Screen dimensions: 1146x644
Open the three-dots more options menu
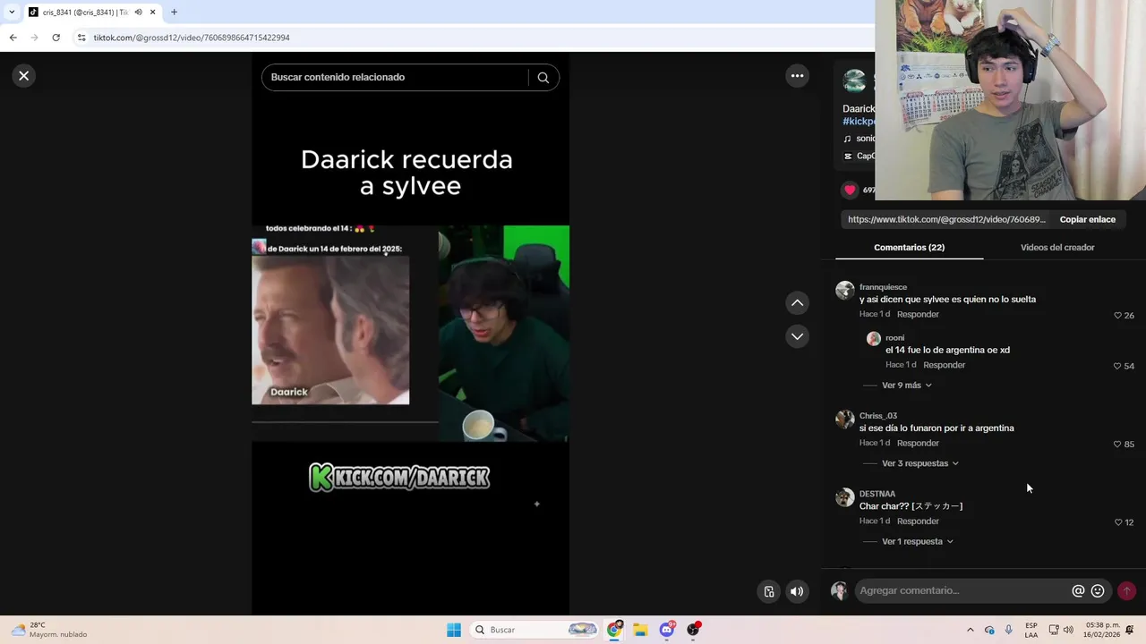coord(797,76)
